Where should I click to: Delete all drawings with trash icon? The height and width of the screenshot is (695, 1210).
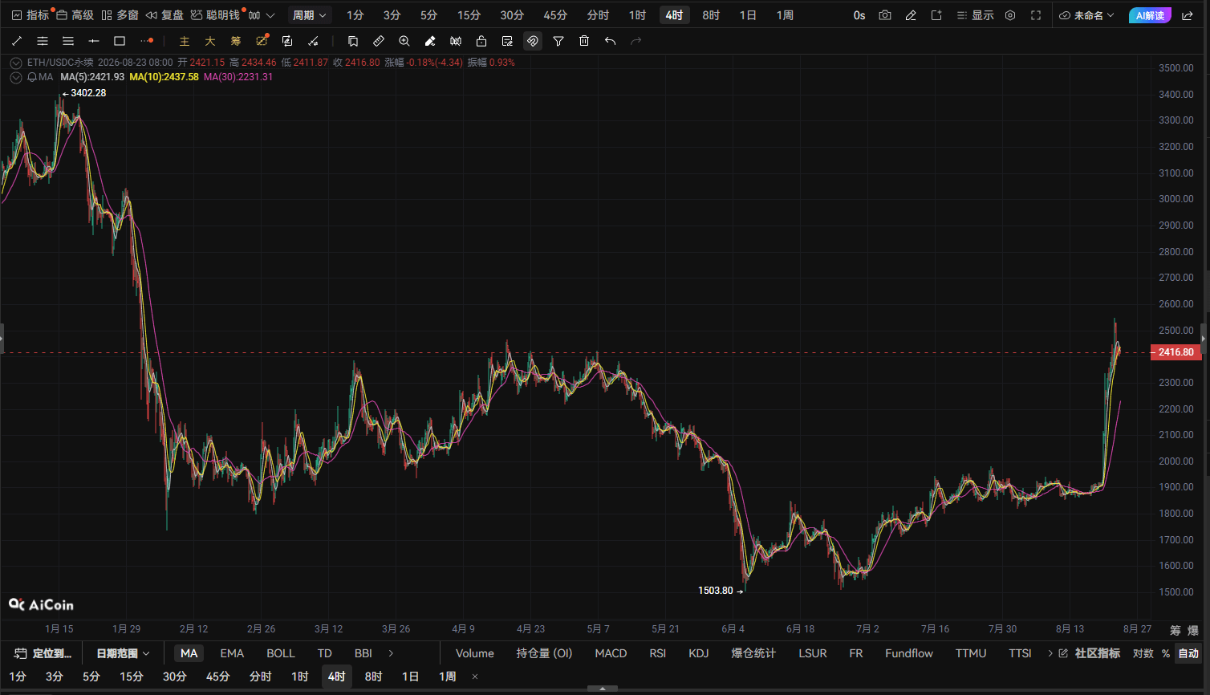click(x=584, y=41)
